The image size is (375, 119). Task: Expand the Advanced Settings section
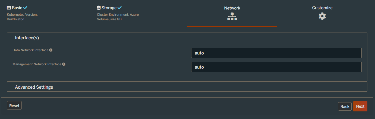pyautogui.click(x=34, y=87)
